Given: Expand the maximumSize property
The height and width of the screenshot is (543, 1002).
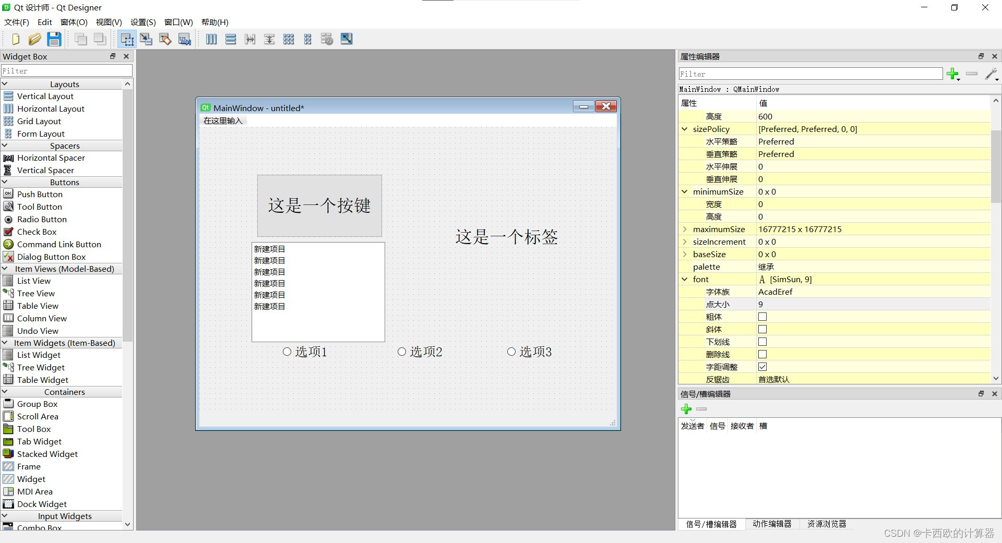Looking at the screenshot, I should pos(685,229).
